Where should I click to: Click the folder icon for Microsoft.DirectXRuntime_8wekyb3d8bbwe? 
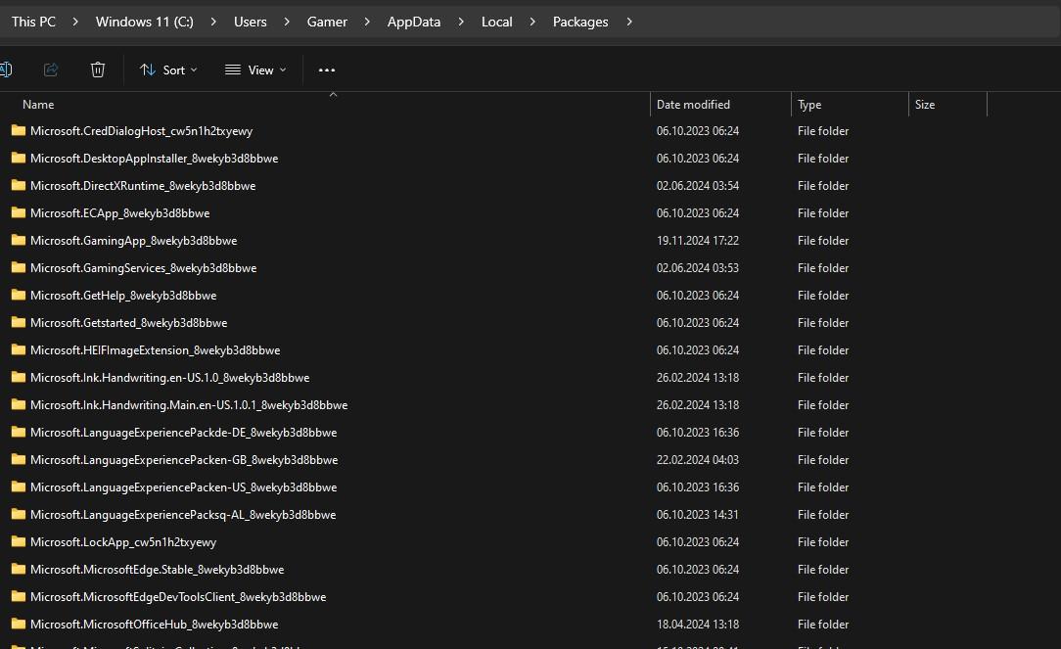coord(18,185)
